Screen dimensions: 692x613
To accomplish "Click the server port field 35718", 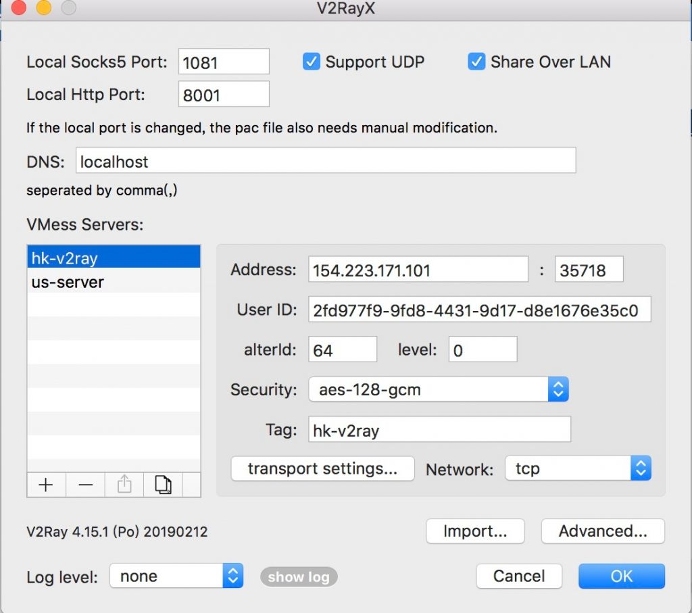I will coord(589,269).
